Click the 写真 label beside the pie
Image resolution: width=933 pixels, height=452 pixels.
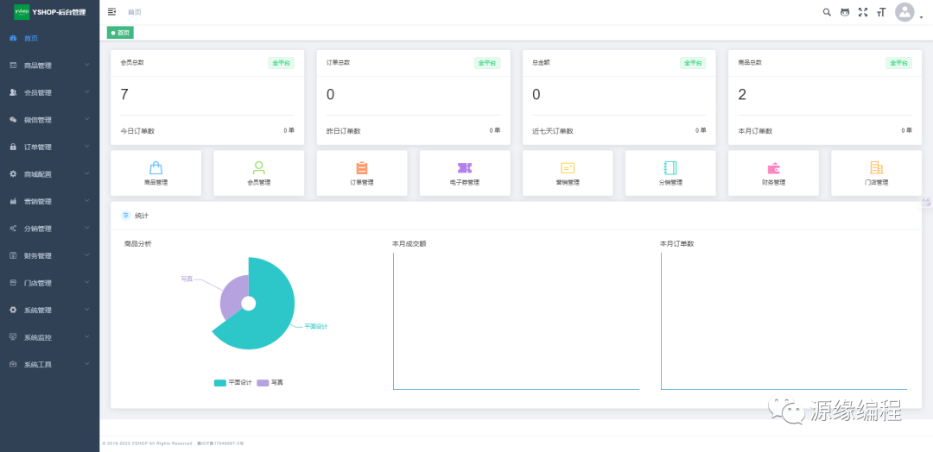(187, 279)
